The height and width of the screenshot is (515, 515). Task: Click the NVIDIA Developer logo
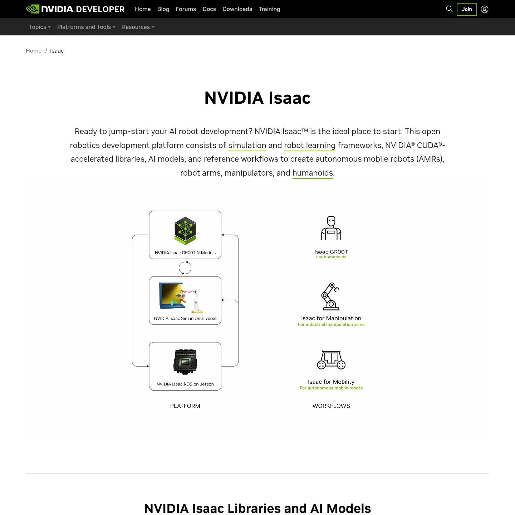coord(75,9)
